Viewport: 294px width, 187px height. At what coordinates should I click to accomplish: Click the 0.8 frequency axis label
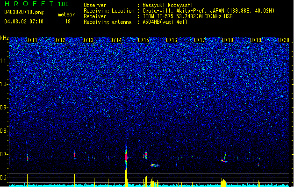point(4,131)
